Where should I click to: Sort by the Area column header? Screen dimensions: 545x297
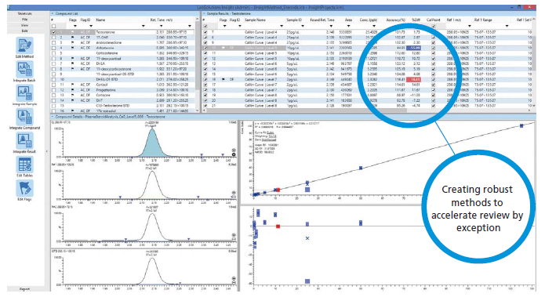click(x=348, y=20)
